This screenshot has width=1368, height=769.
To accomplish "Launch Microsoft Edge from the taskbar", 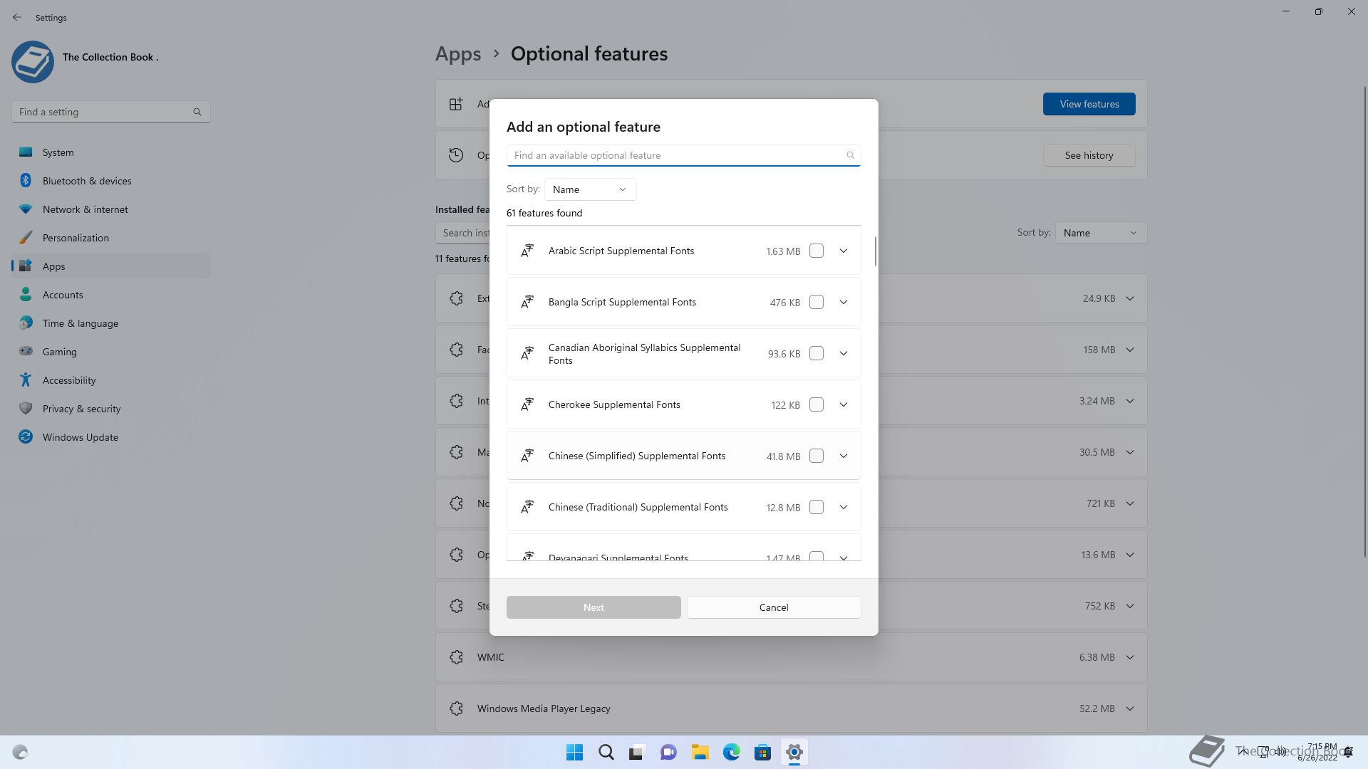I will [731, 752].
